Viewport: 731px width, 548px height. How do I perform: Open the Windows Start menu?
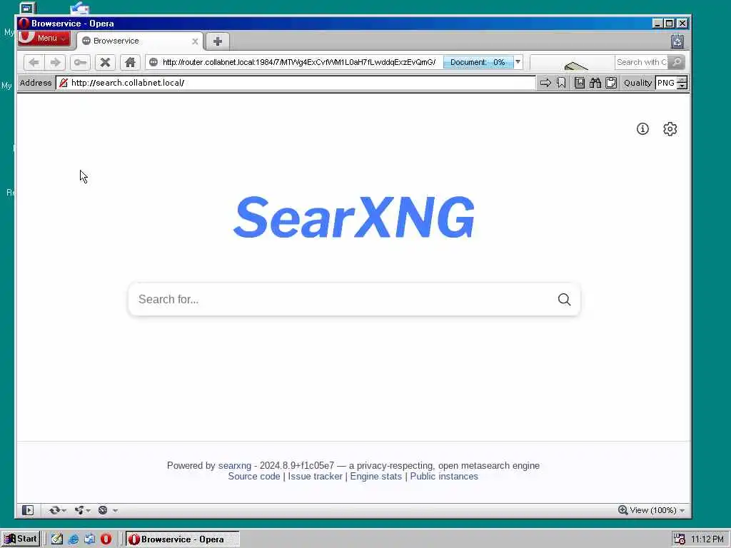(x=21, y=539)
